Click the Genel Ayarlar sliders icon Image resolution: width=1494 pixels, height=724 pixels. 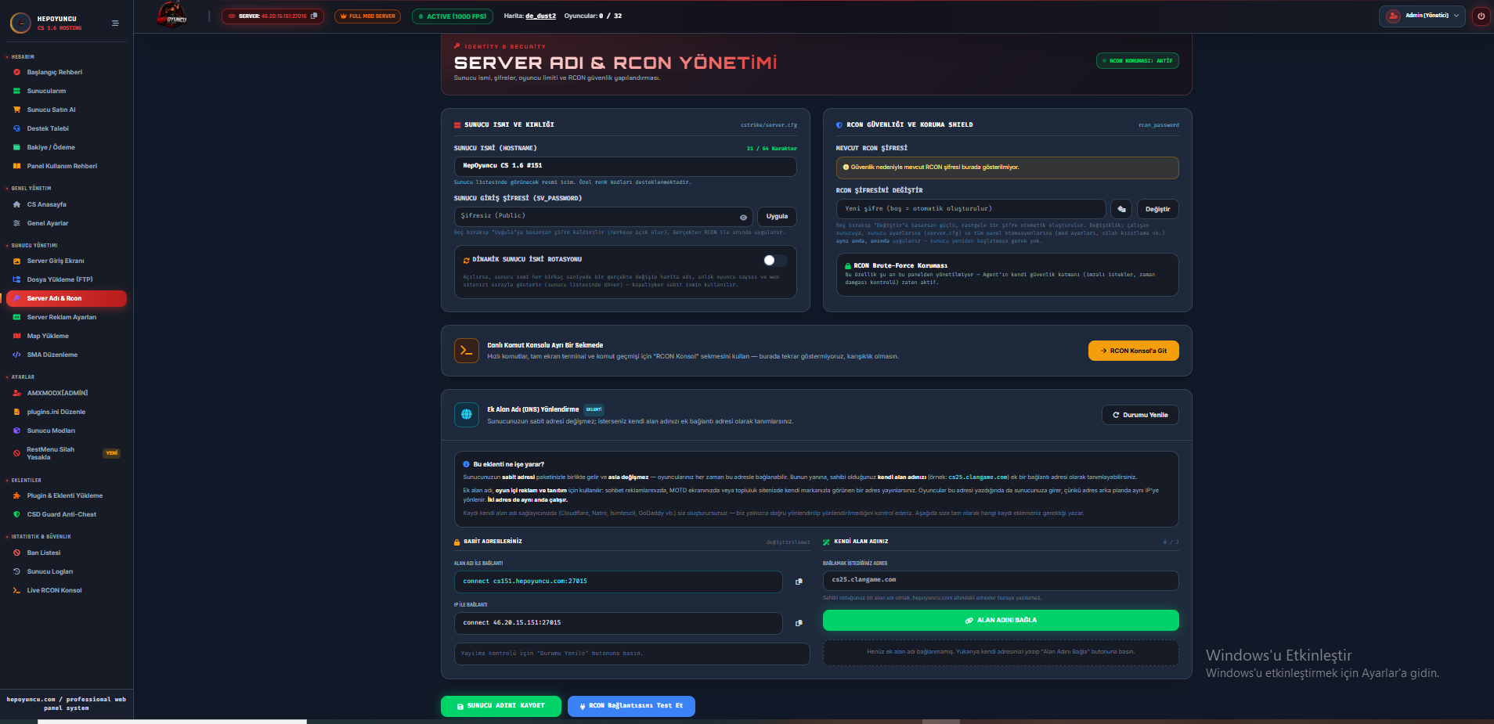(x=16, y=223)
